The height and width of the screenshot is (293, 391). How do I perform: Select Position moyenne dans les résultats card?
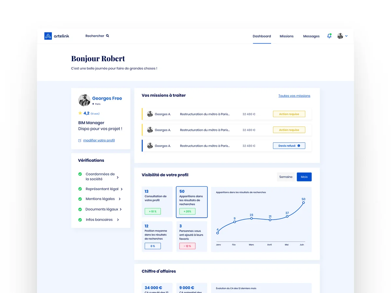click(x=157, y=236)
